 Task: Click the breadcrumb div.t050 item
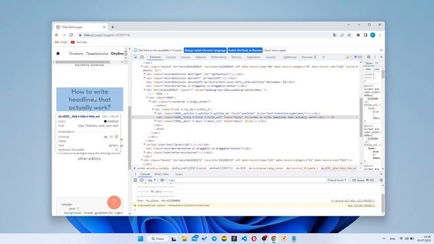point(241,168)
